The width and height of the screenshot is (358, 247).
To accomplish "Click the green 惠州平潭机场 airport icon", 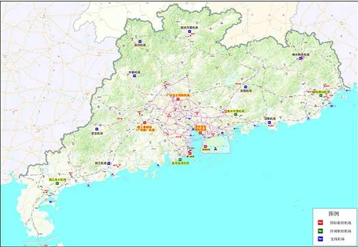I will [x=235, y=114].
